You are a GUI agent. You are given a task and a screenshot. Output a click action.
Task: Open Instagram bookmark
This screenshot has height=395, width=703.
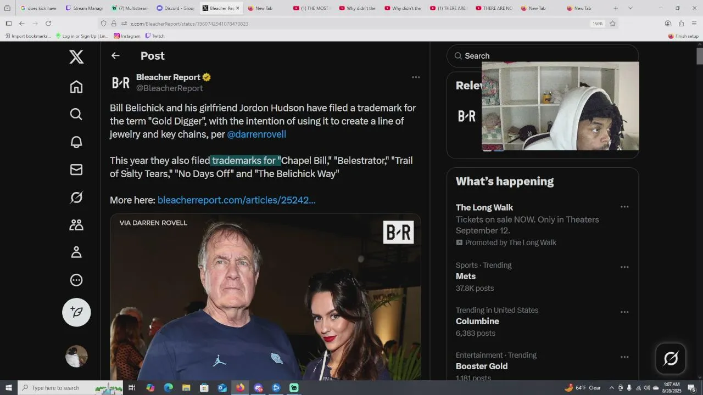click(127, 36)
